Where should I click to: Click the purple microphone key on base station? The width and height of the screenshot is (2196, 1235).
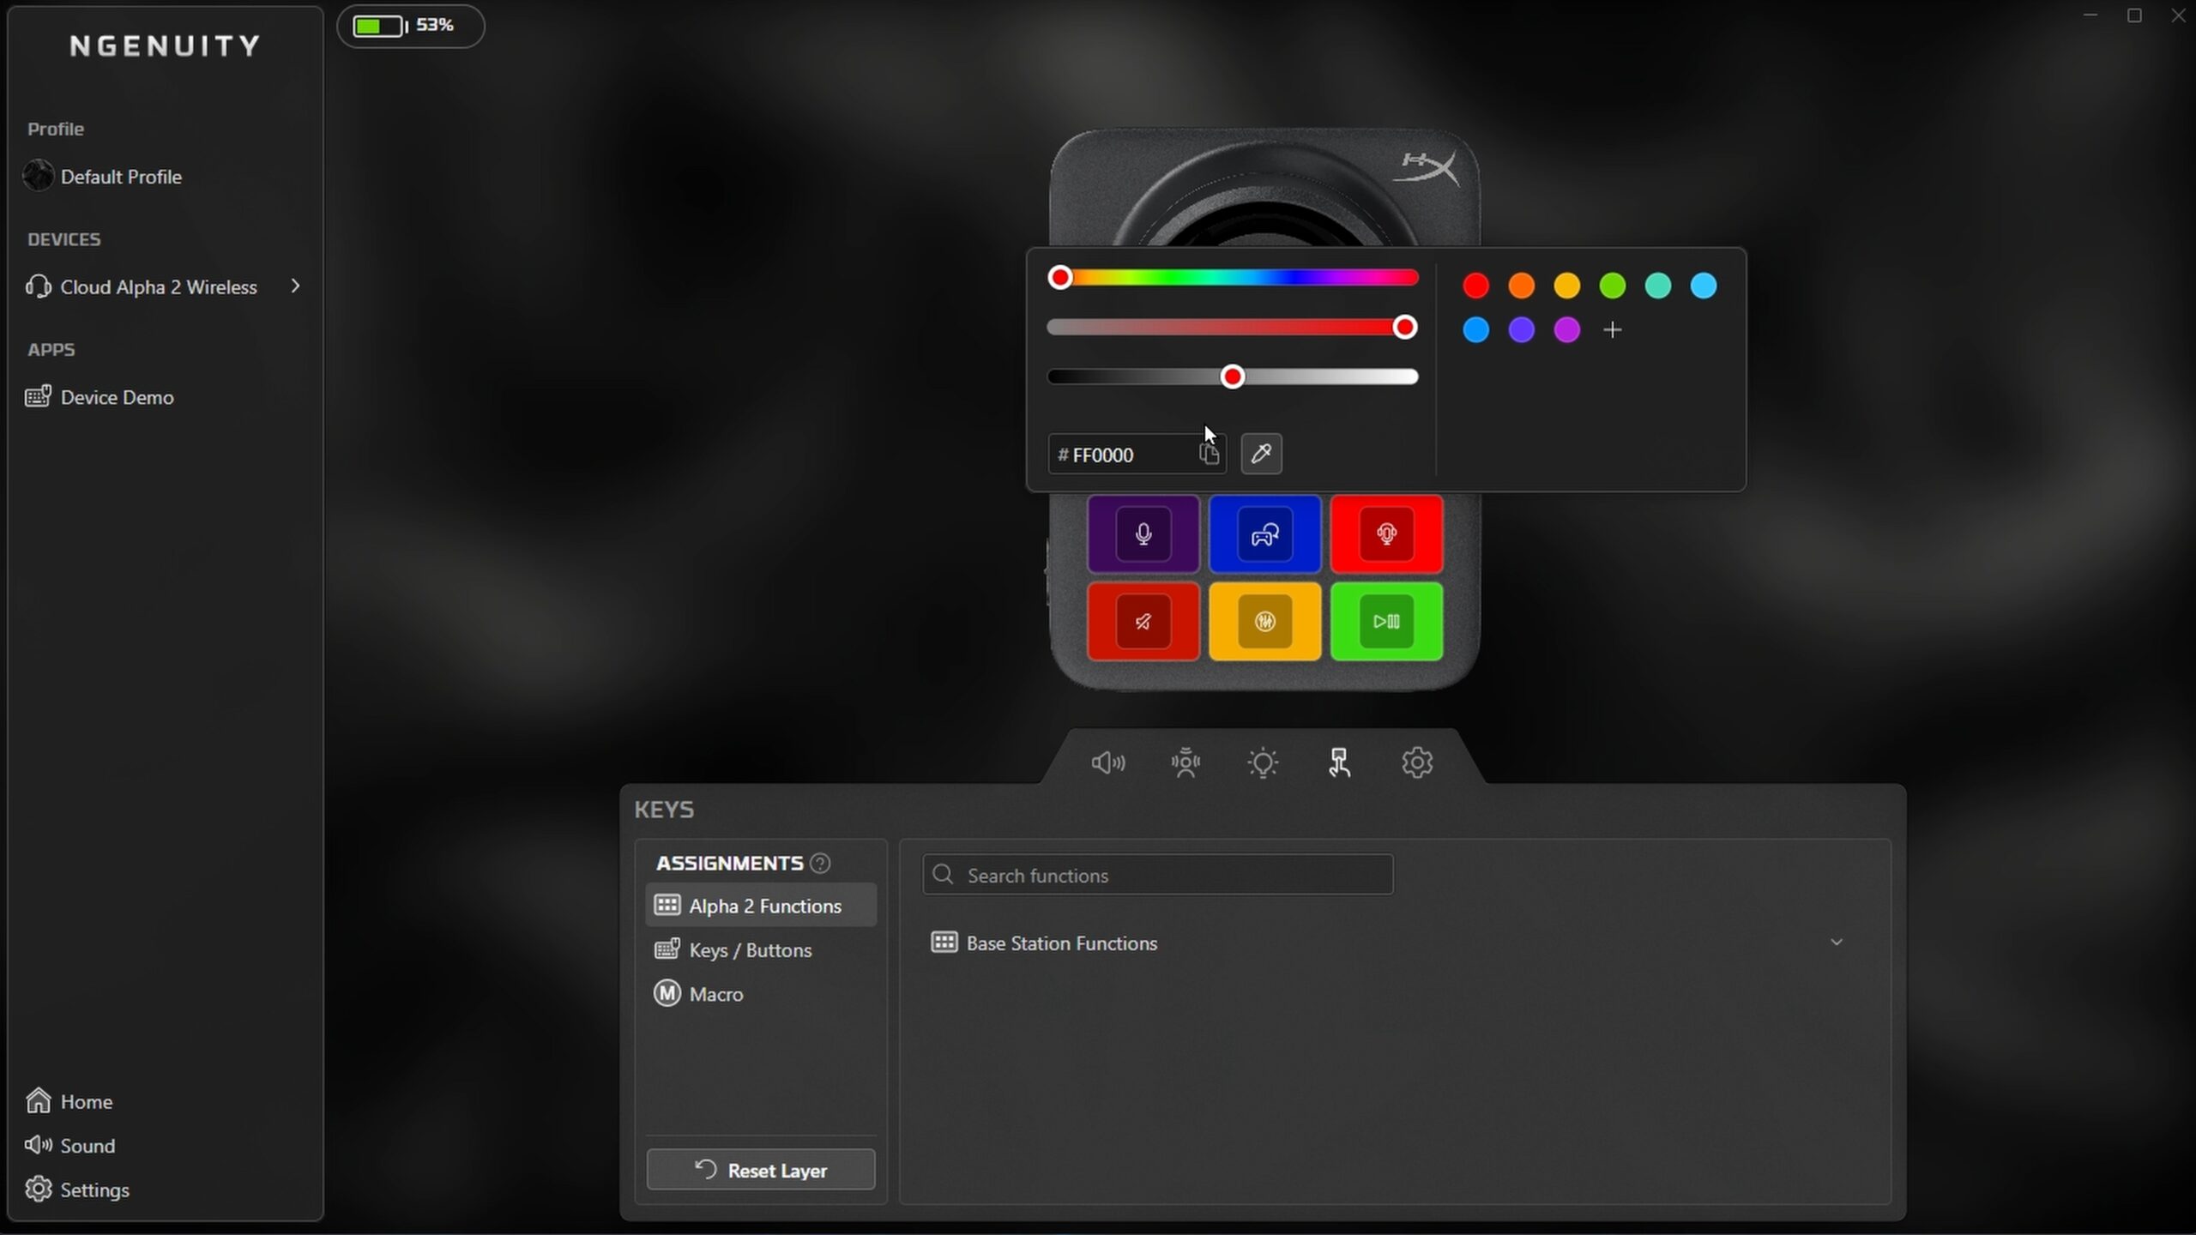(x=1143, y=533)
